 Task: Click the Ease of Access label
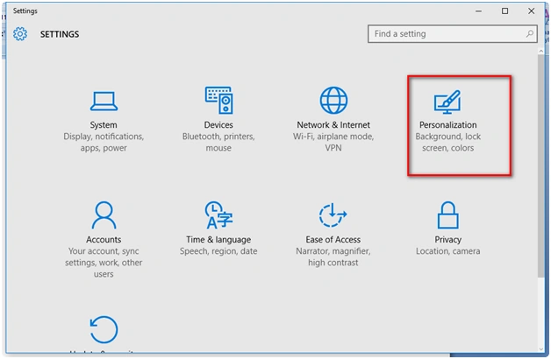(333, 239)
